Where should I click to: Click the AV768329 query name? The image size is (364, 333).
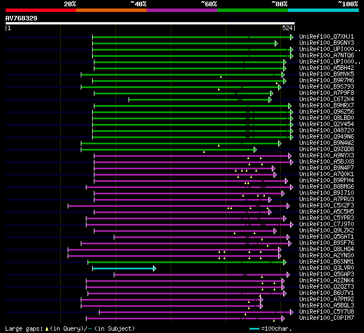coord(22,18)
